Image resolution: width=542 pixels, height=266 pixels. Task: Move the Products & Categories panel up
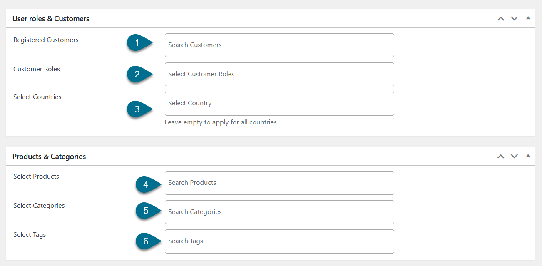(x=501, y=157)
